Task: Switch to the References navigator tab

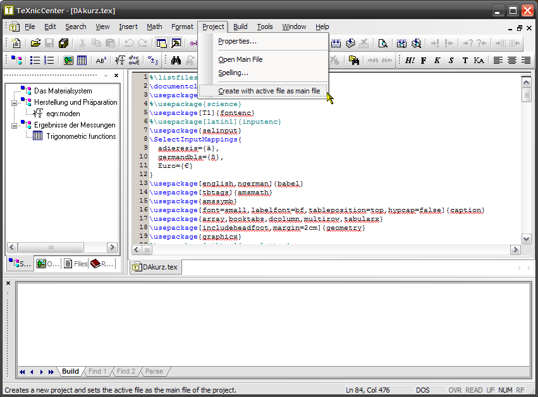Action: coord(102,263)
